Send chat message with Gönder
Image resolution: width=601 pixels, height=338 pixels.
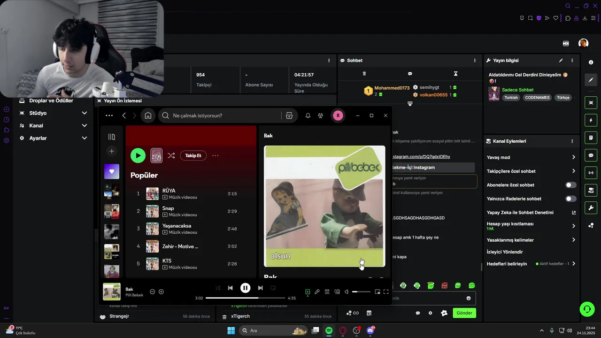(x=464, y=313)
